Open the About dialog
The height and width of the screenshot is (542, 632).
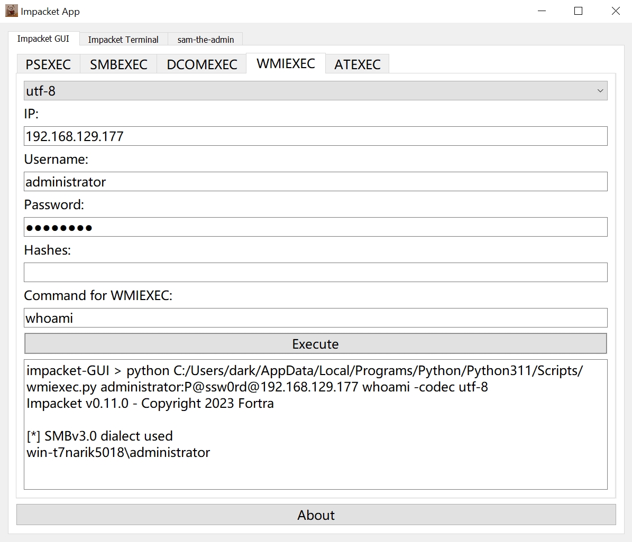[x=316, y=515]
